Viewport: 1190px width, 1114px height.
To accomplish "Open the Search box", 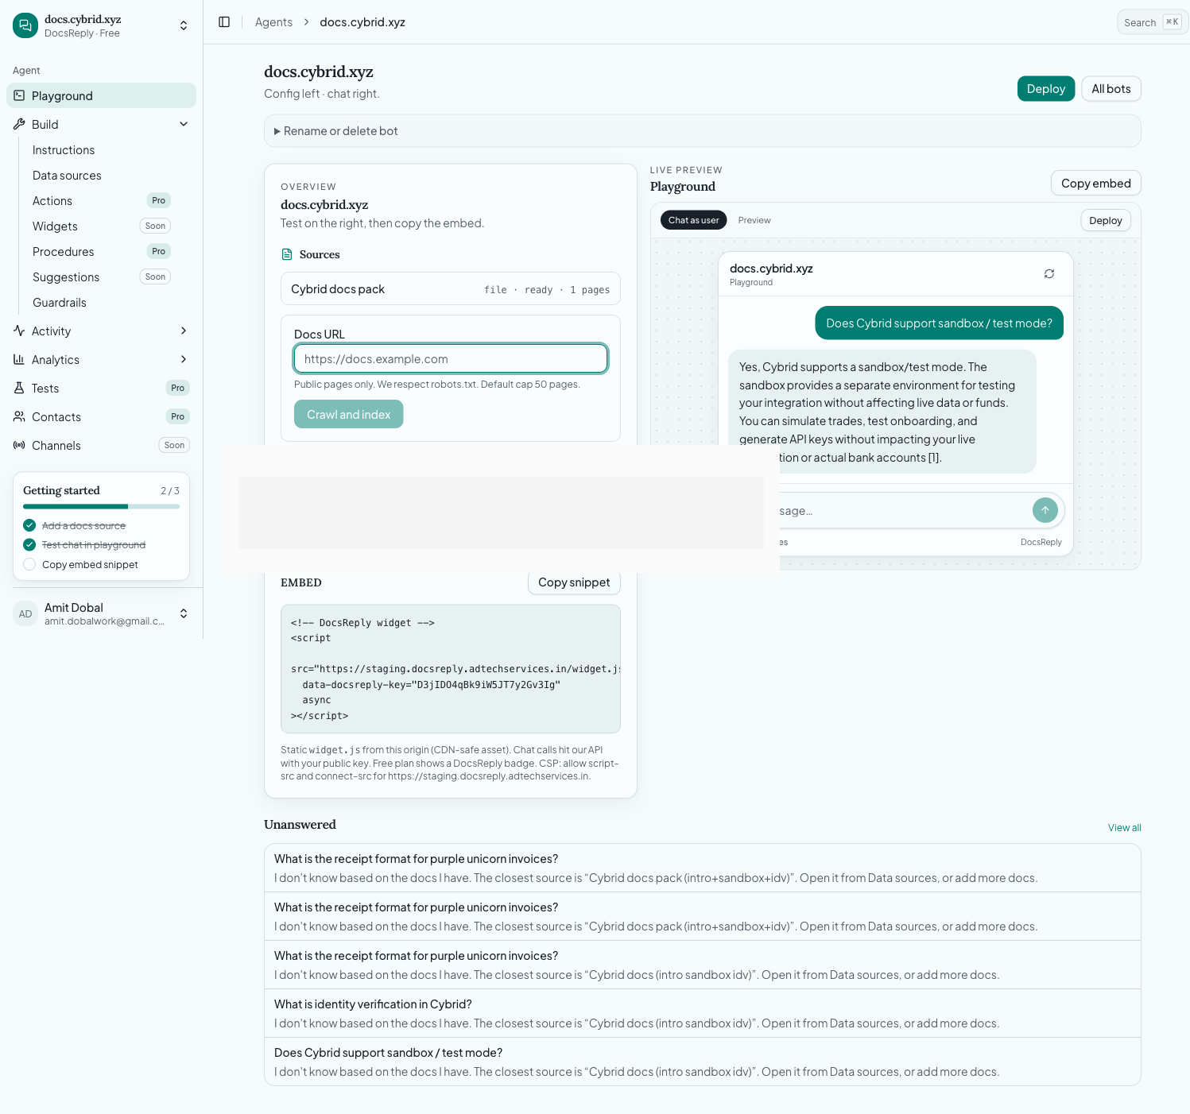I will pyautogui.click(x=1153, y=22).
